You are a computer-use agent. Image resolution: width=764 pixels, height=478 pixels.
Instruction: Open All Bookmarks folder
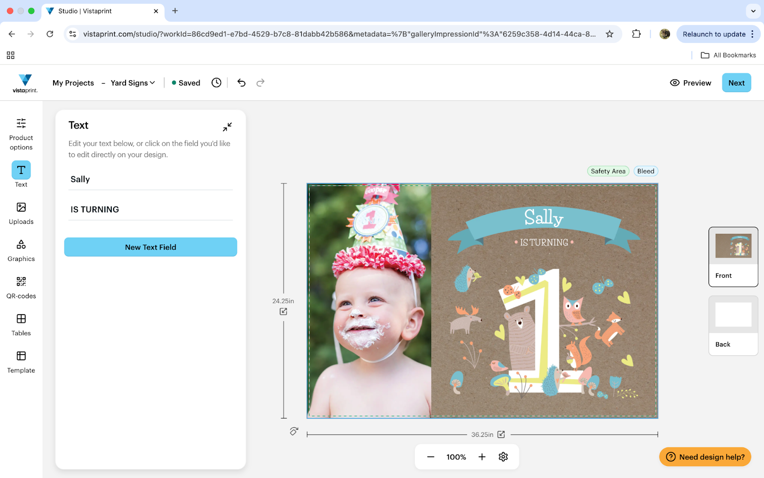[x=728, y=55]
